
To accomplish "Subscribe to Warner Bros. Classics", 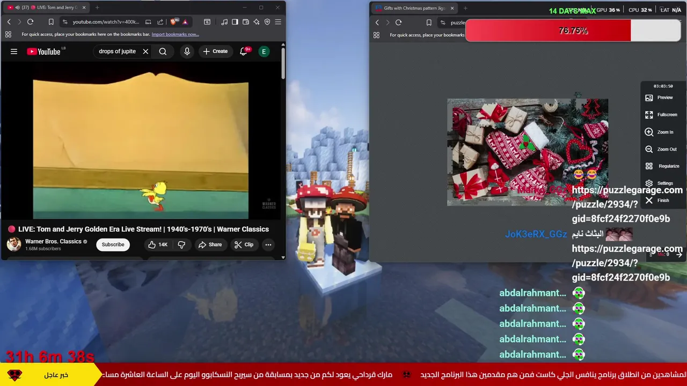I will click(x=113, y=244).
